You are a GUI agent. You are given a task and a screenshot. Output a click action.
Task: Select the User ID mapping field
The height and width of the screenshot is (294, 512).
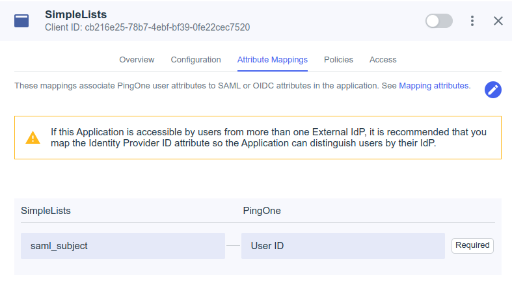pos(343,246)
